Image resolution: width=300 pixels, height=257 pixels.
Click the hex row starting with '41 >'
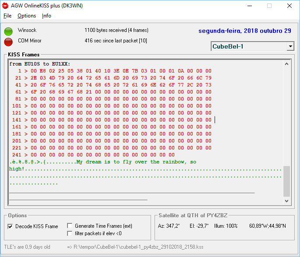pos(113,85)
